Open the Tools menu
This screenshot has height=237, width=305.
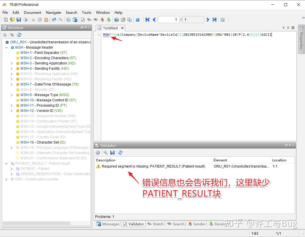tap(86, 12)
